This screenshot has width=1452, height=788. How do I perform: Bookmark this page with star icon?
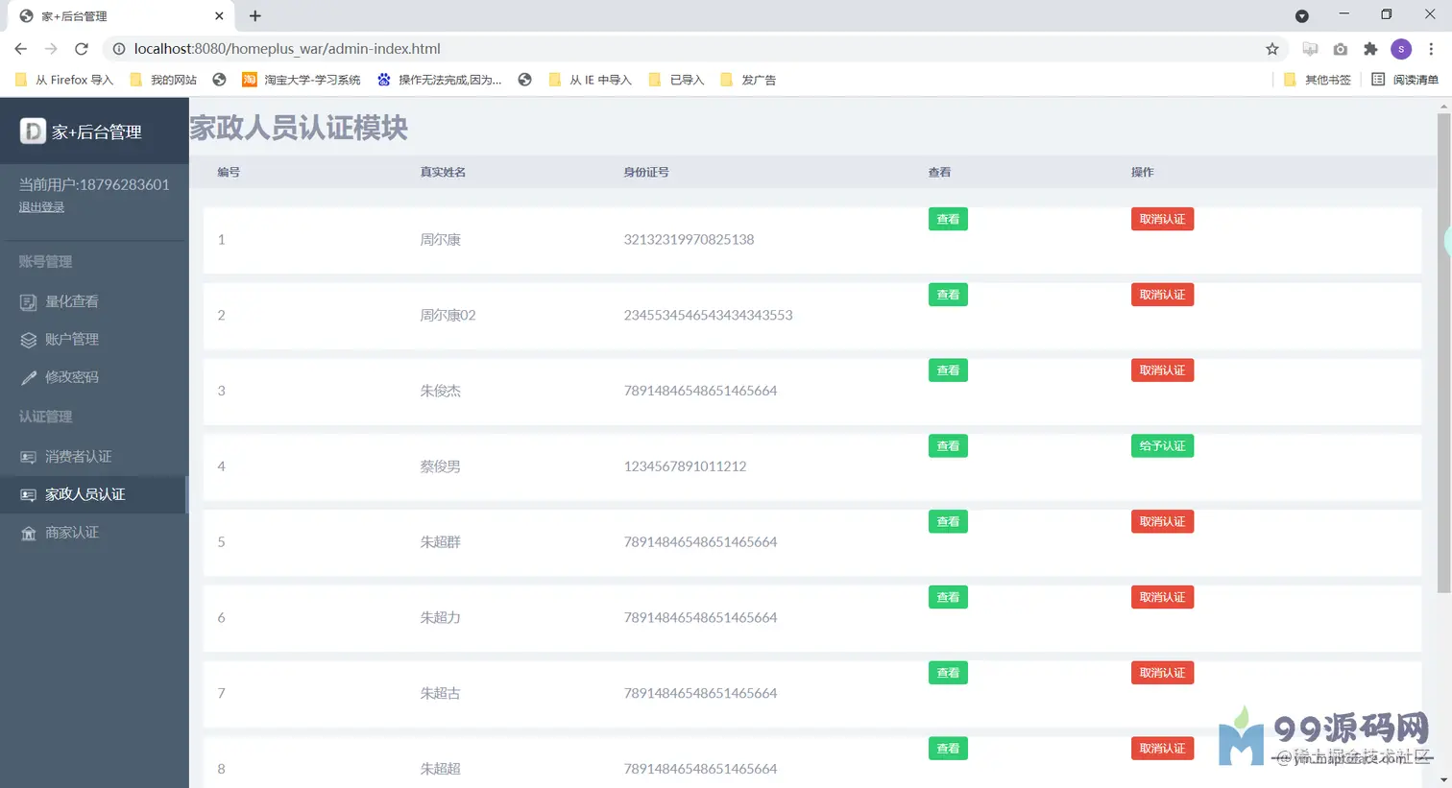point(1272,49)
